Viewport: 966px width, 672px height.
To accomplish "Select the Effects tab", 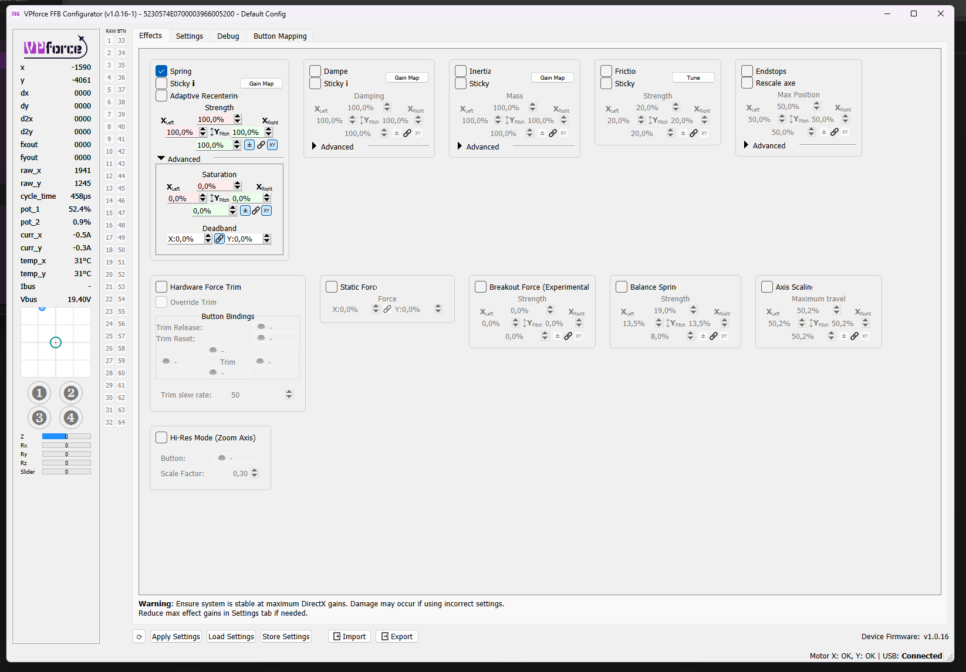I will 151,36.
